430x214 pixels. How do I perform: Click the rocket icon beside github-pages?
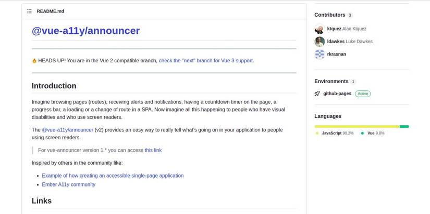317,94
